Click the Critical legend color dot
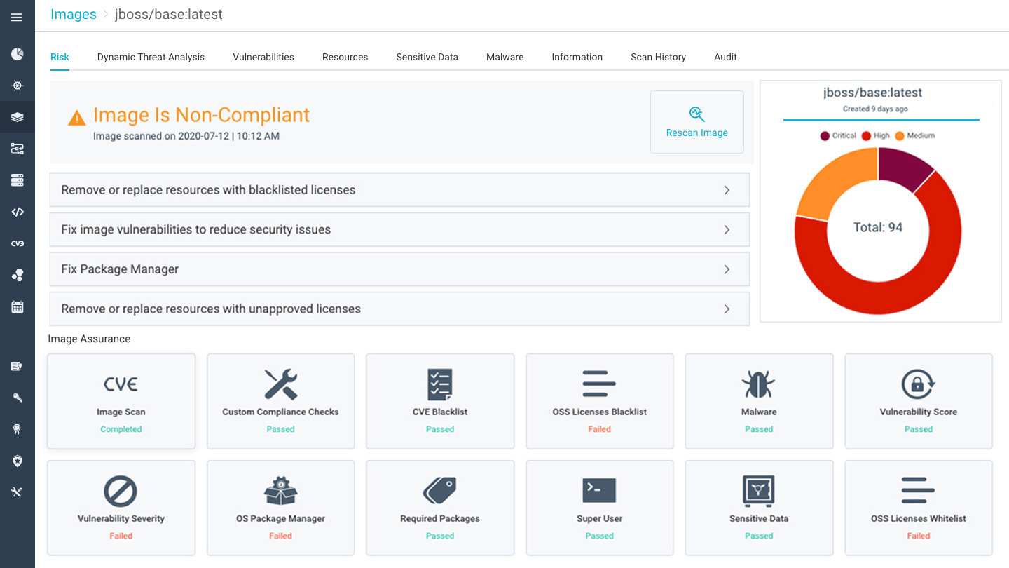 point(825,135)
